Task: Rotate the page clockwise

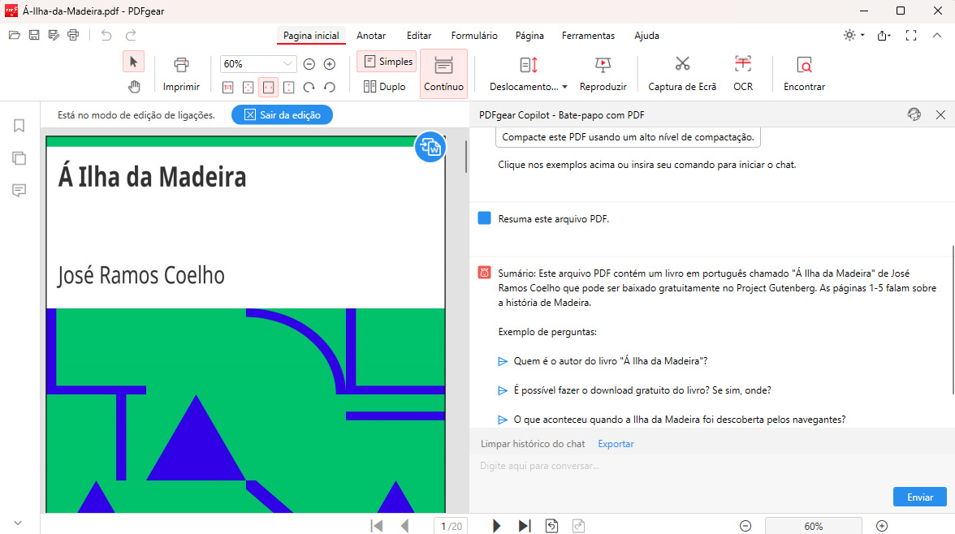Action: (309, 88)
